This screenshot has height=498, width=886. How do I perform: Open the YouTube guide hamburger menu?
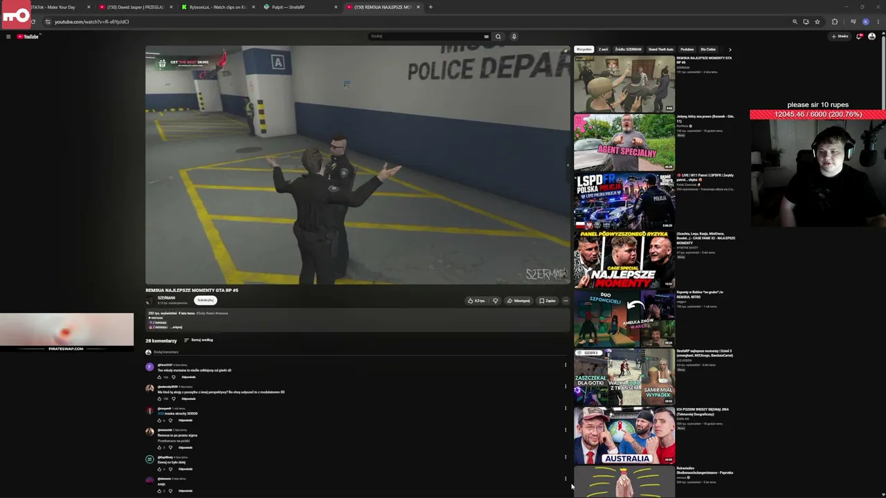8,37
